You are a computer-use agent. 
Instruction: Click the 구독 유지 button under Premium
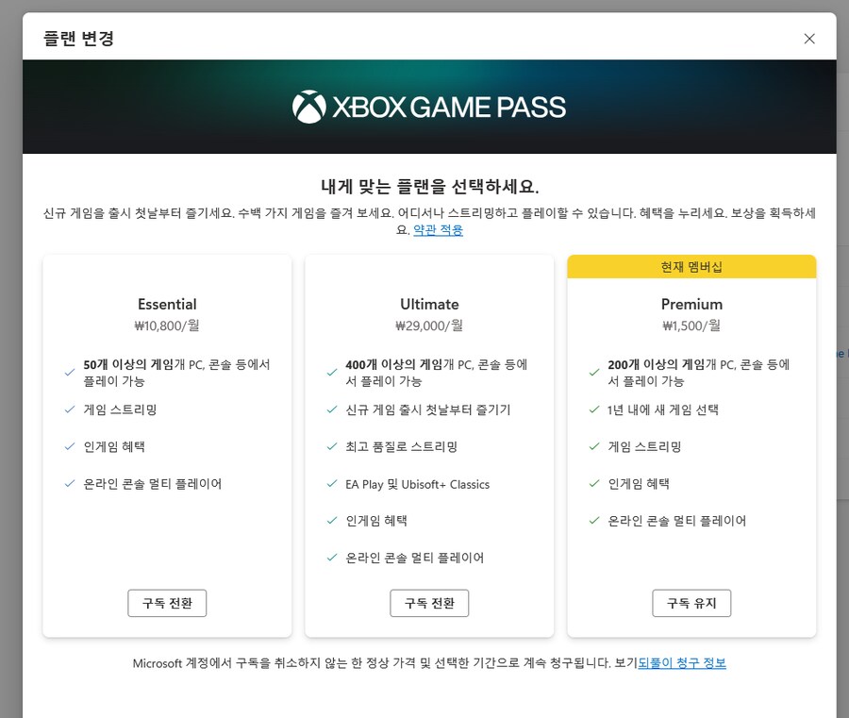[691, 603]
